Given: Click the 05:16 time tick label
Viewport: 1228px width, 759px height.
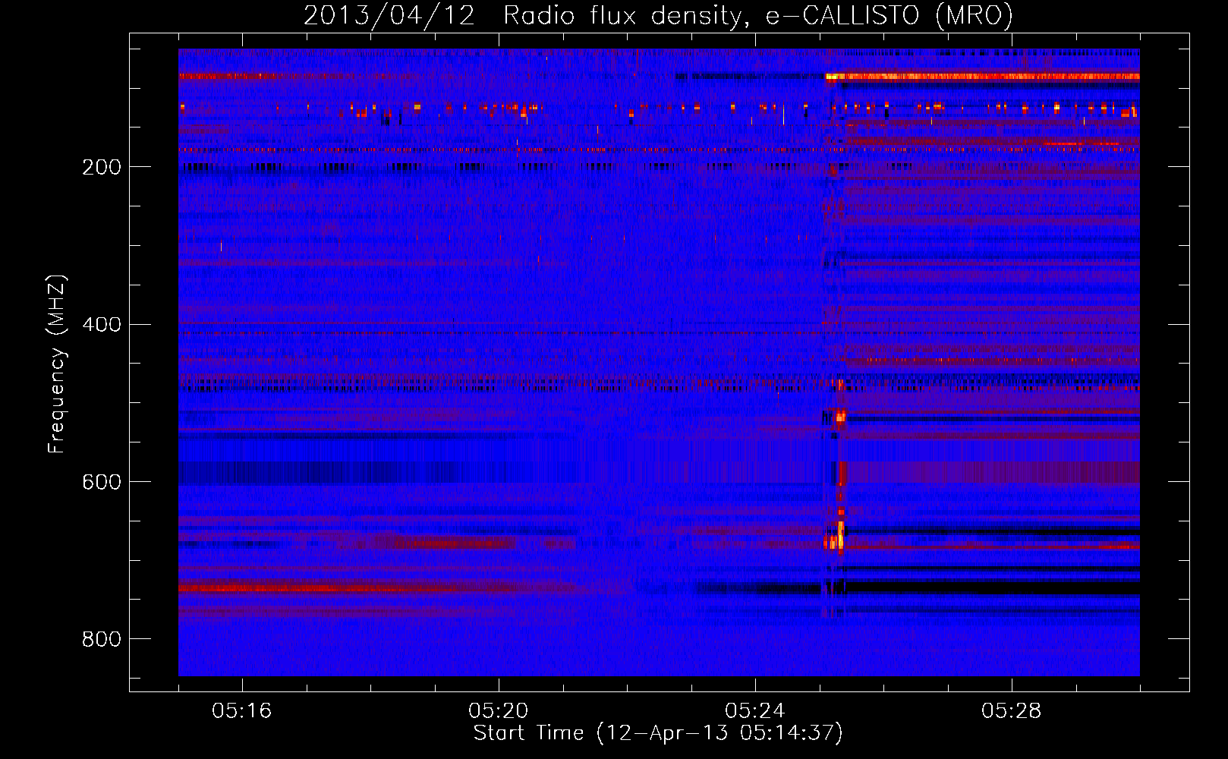Looking at the screenshot, I should pyautogui.click(x=242, y=711).
